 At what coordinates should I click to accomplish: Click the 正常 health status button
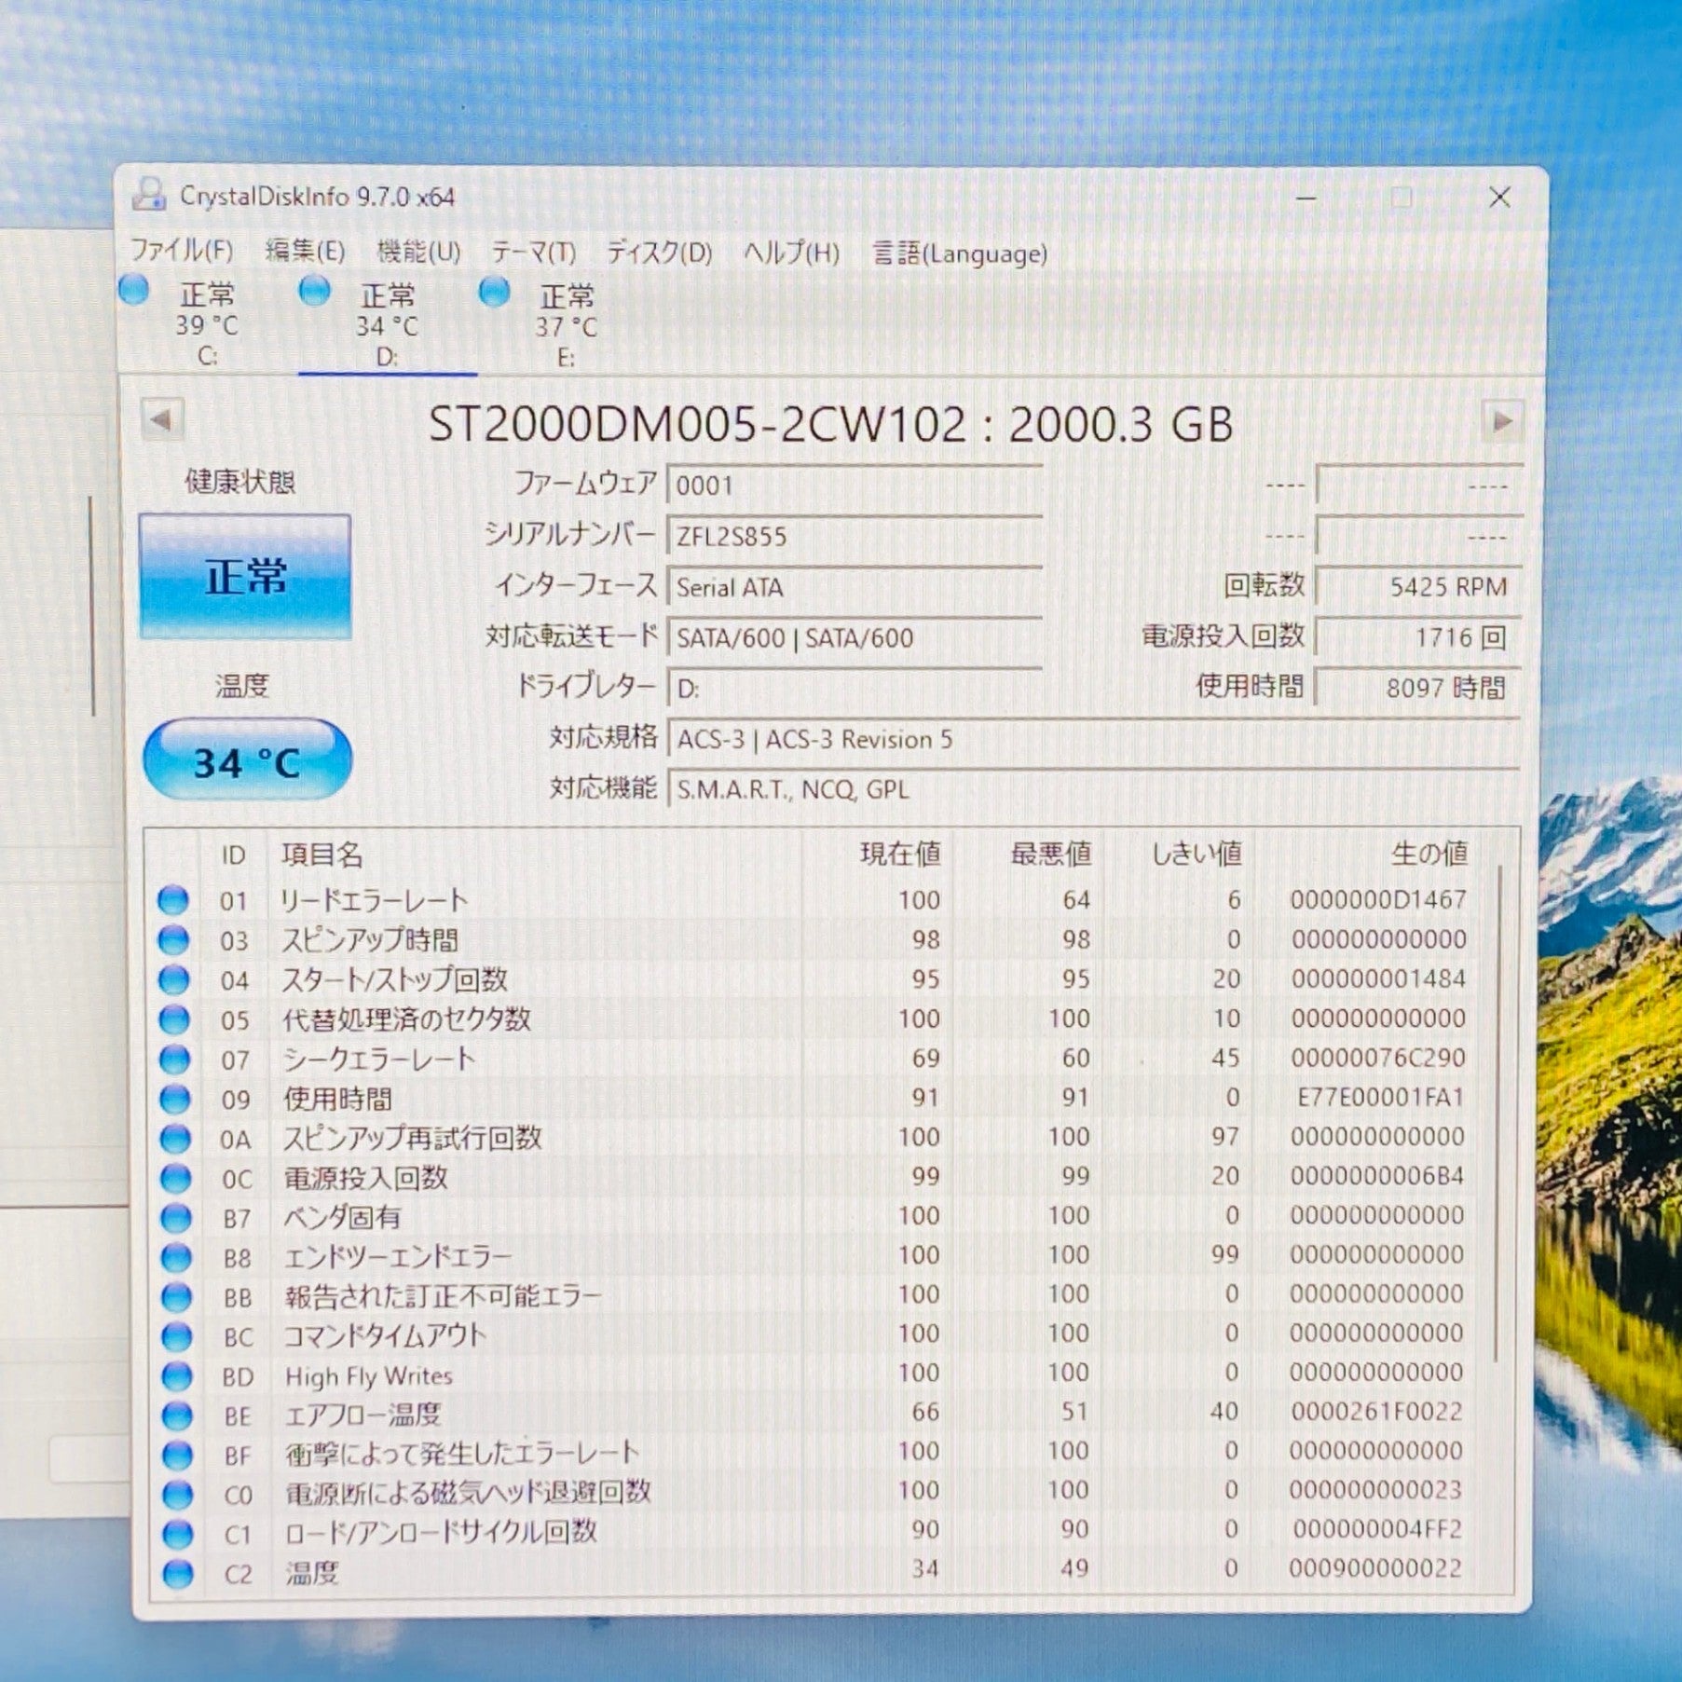point(245,577)
